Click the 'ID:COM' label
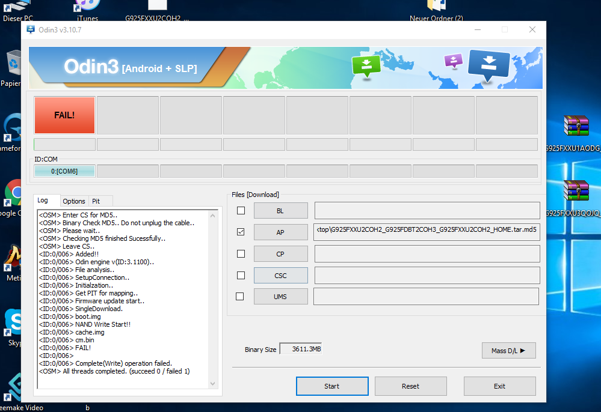Screen dimensions: 601x412 (46, 159)
